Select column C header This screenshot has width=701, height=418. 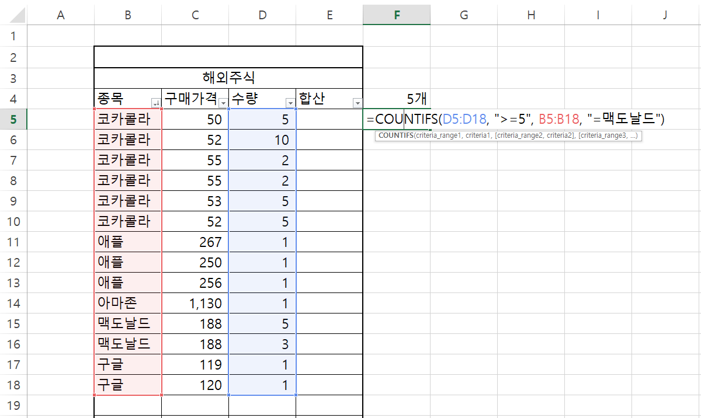(195, 16)
